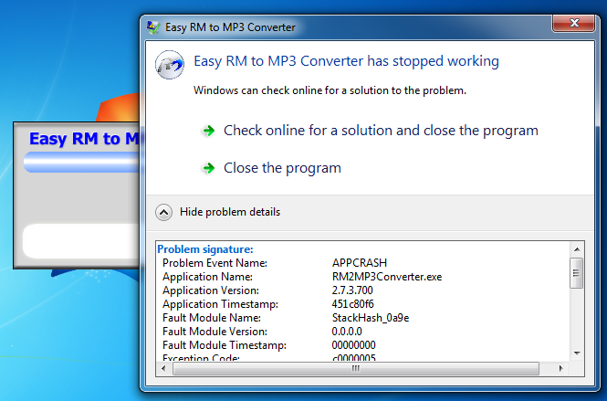Click Application Version: label
This screenshot has height=401, width=607.
(211, 290)
